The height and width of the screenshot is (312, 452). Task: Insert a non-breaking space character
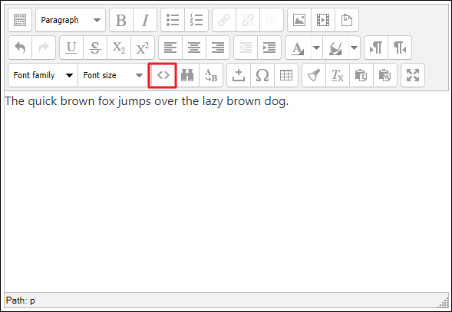[239, 75]
